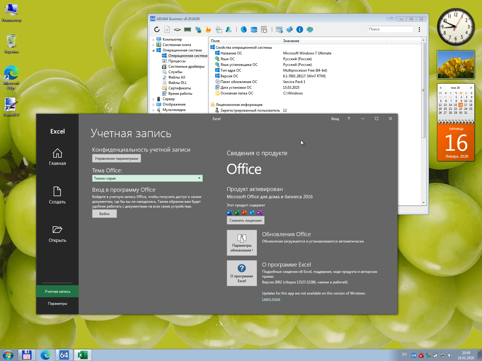
Task: Open the Тема Office dropdown
Action: coord(147,178)
